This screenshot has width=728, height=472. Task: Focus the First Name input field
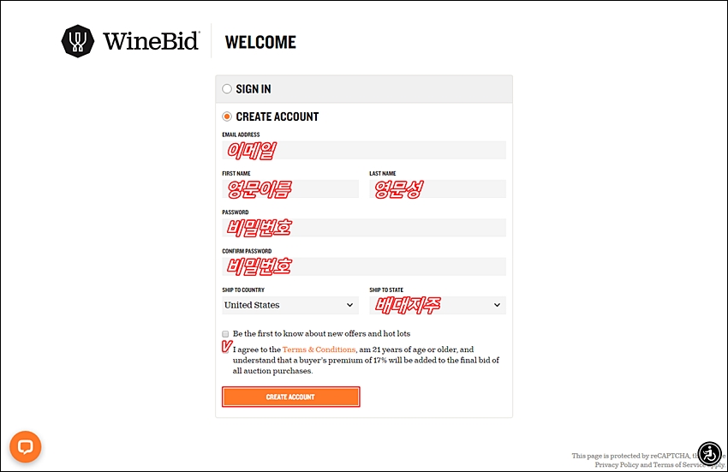pyautogui.click(x=290, y=189)
